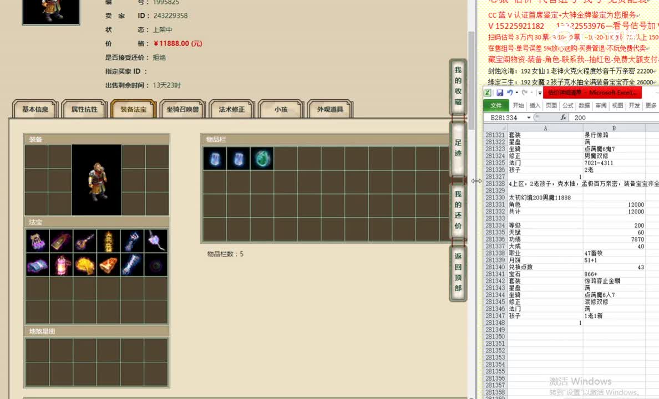Select the flaming golden pagoda treasure icon
The image size is (659, 399).
108,241
